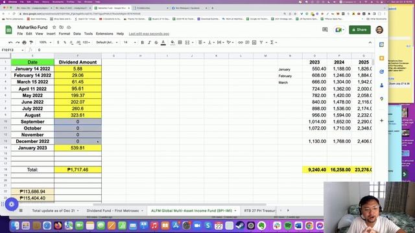Image resolution: width=415 pixels, height=233 pixels.
Task: Click the Merge cells icon
Action: click(x=187, y=43)
